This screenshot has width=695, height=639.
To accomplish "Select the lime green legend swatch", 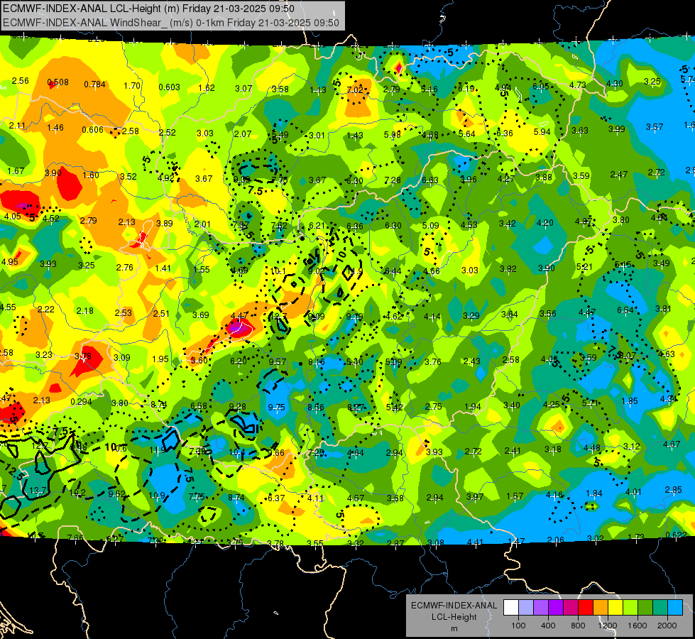I will 630,608.
